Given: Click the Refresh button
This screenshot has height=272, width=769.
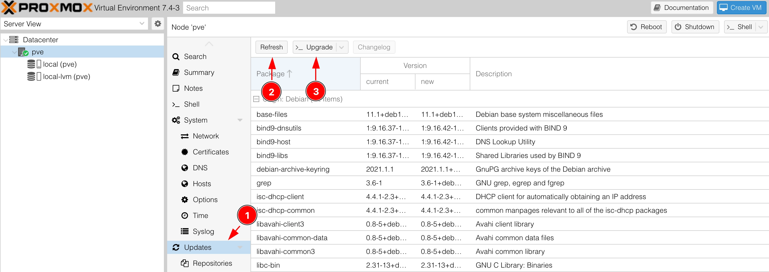Looking at the screenshot, I should pyautogui.click(x=271, y=47).
